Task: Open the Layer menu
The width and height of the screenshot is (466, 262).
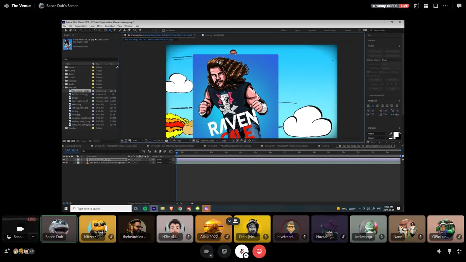Action: point(92,26)
